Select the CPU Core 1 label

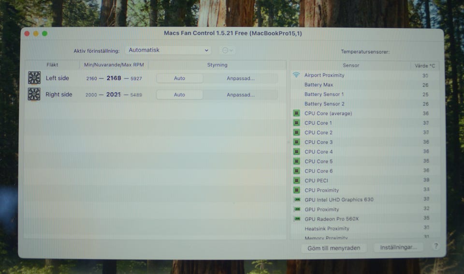point(318,123)
